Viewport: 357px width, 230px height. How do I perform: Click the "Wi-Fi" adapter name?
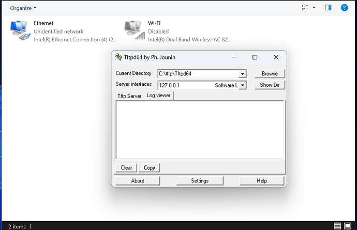(x=154, y=23)
